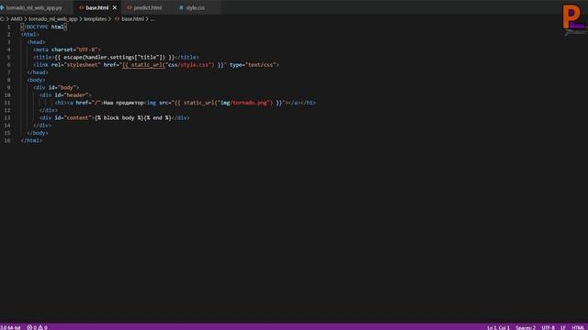Image resolution: width=588 pixels, height=330 pixels.
Task: Change file encoding UTF-8 in status bar
Action: click(x=548, y=327)
